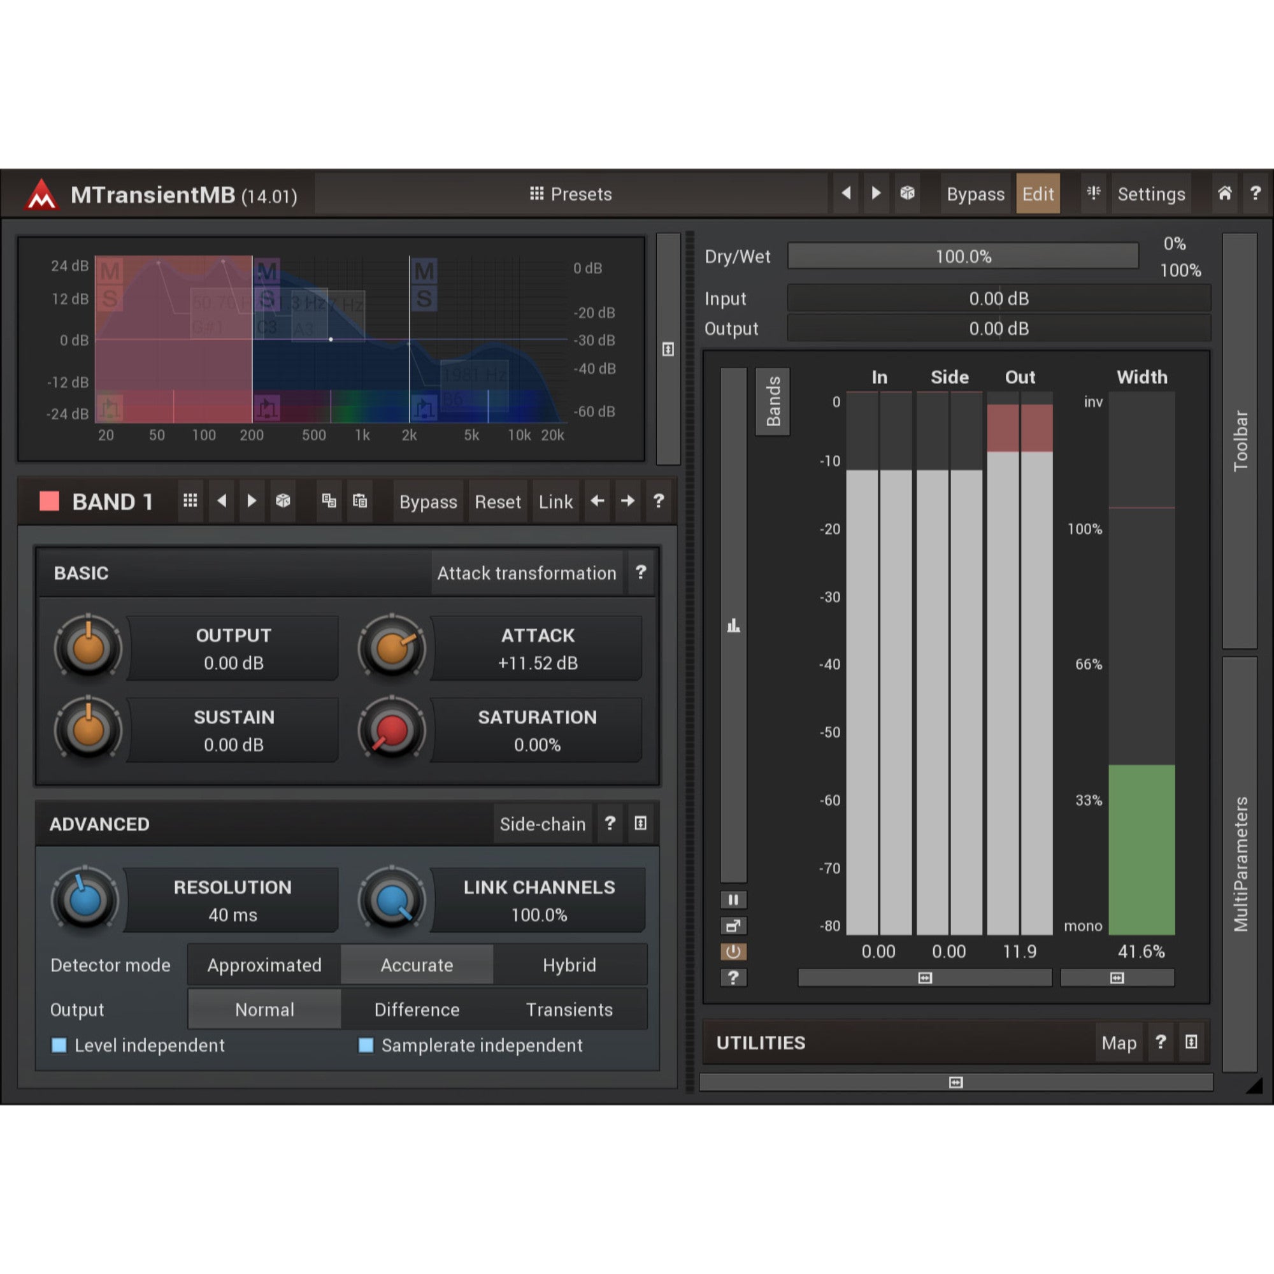Screen dimensions: 1274x1274
Task: Collapse the Advanced panel expander icon
Action: pyautogui.click(x=640, y=823)
